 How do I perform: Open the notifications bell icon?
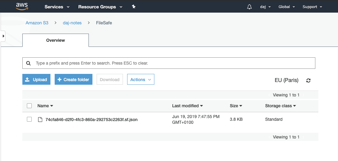[249, 7]
